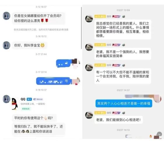Tap own avatar beside 03/27 blue message
The width and height of the screenshot is (164, 141).
[x=158, y=98]
